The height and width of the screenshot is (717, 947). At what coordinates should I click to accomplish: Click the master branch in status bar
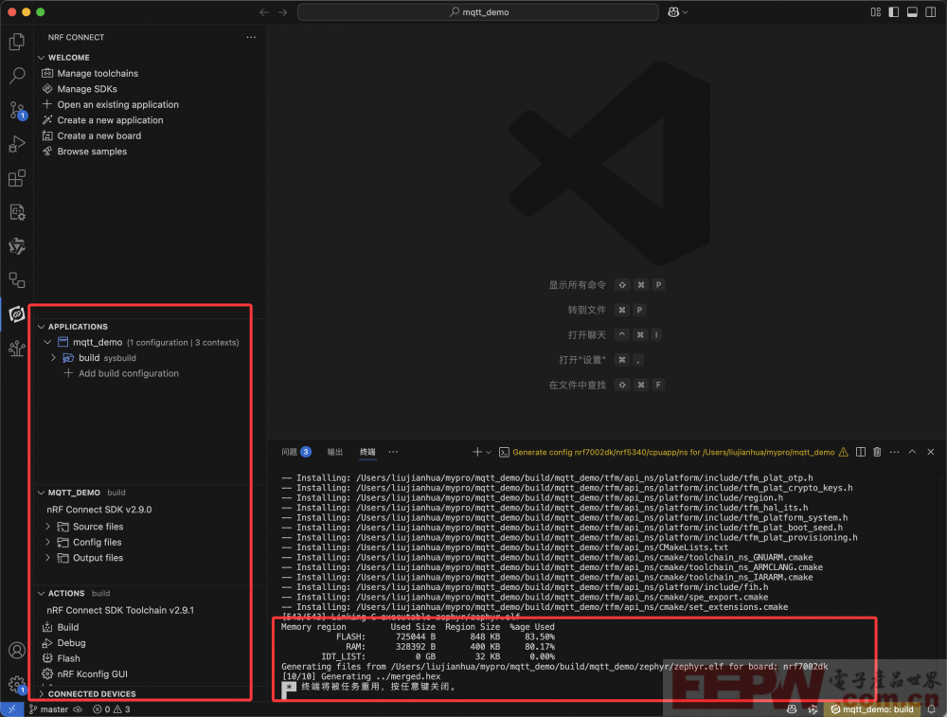click(x=48, y=709)
